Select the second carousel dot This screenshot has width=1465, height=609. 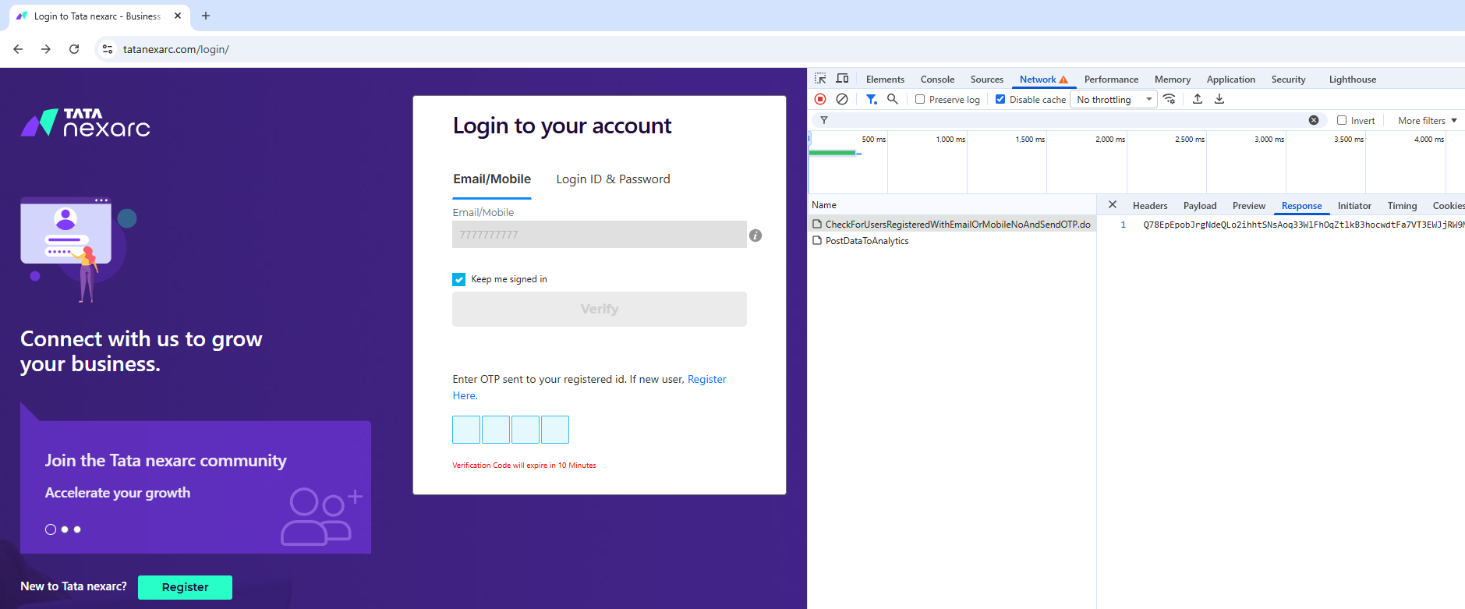(65, 529)
